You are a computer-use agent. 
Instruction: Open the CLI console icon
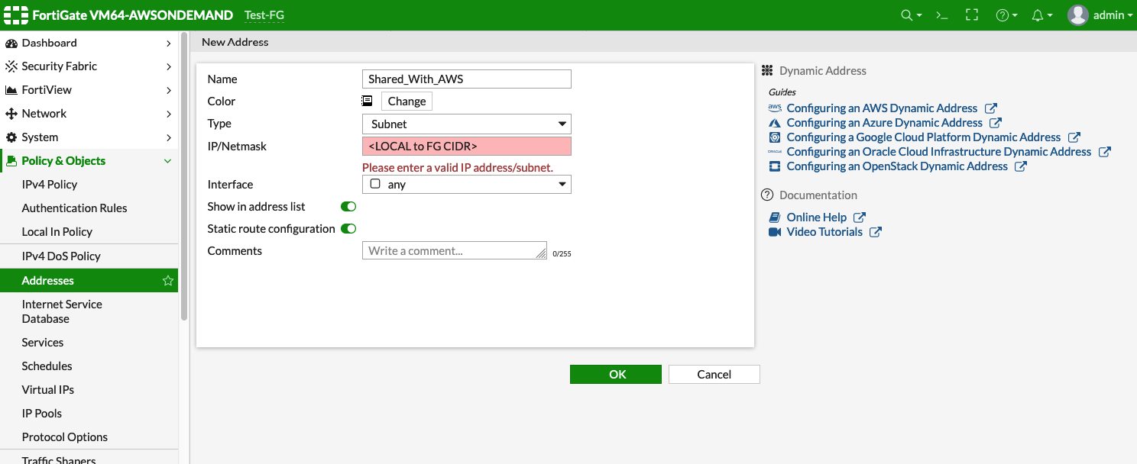(941, 14)
